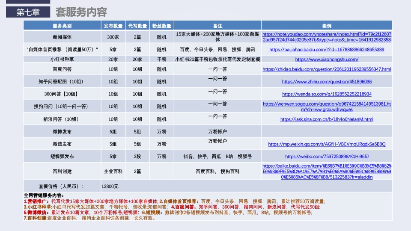Select the 百科创建 service row label
Viewport: 411px width, 231px height.
click(x=62, y=171)
